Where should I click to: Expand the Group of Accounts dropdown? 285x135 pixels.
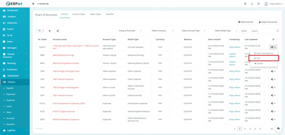click(128, 31)
